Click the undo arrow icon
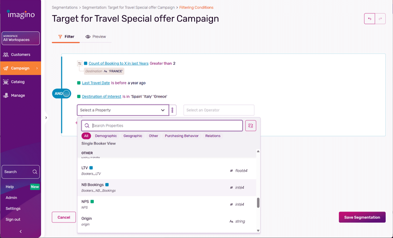This screenshot has width=393, height=238. pos(369,19)
